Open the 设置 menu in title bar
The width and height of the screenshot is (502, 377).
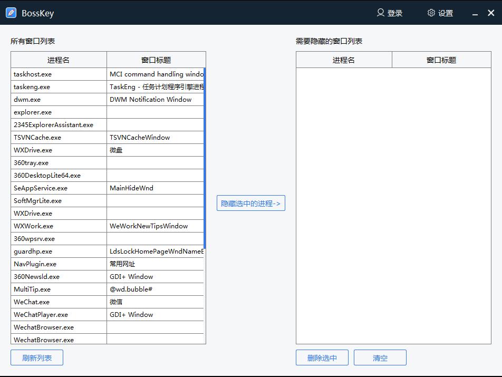pos(444,13)
